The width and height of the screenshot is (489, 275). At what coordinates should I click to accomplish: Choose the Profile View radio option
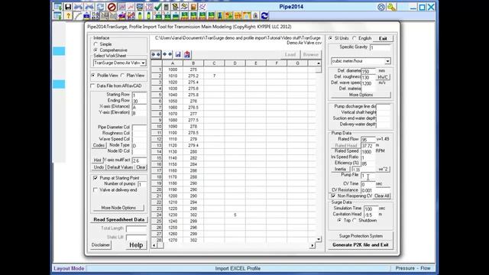click(93, 76)
